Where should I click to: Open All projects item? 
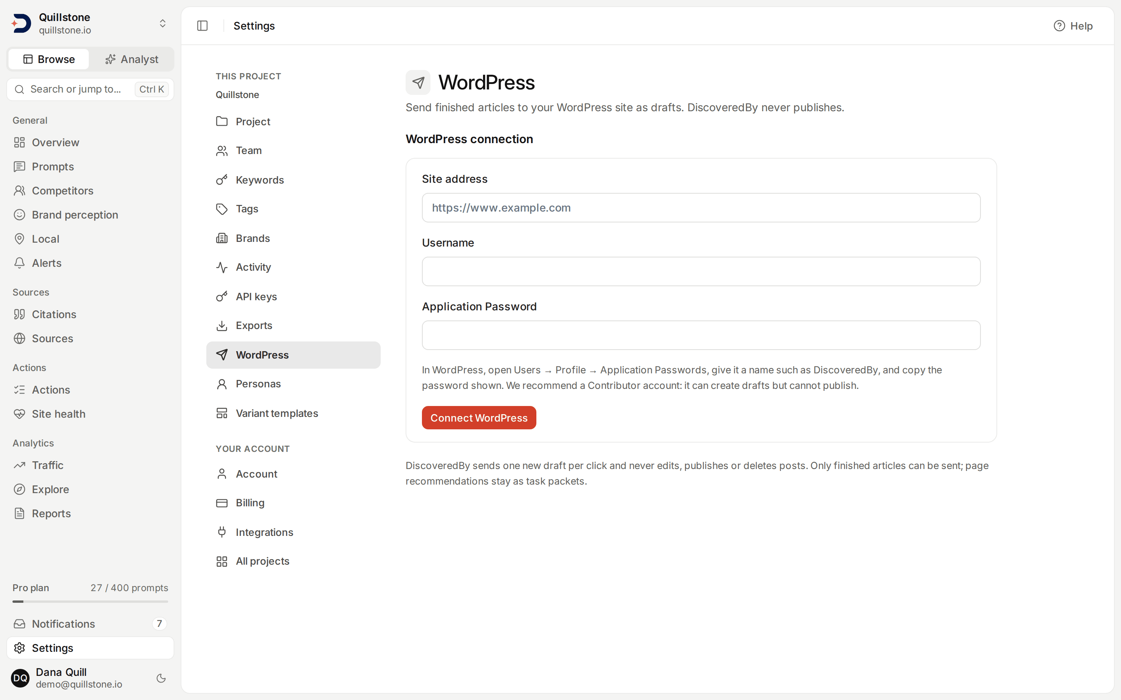coord(293,561)
